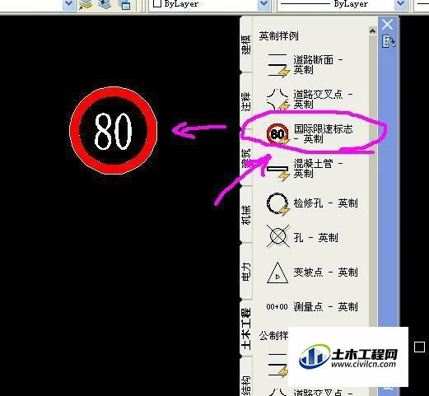This screenshot has width=429, height=396.
Task: Switch to the 建筑 palette tab
Action: click(246, 158)
